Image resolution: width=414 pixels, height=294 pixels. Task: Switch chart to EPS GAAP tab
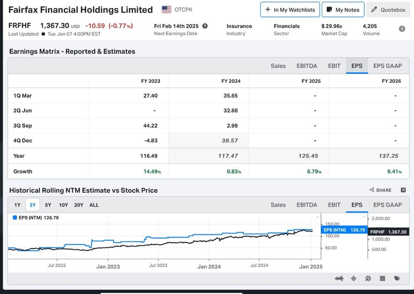(388, 205)
